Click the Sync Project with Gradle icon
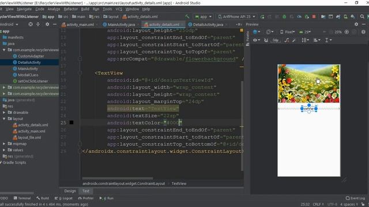 tap(338, 17)
